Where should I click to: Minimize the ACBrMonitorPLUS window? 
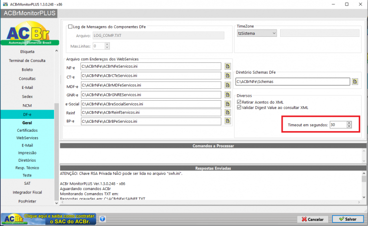click(333, 4)
